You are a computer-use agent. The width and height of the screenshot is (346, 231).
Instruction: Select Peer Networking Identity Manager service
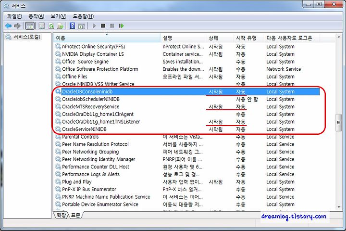187,159
